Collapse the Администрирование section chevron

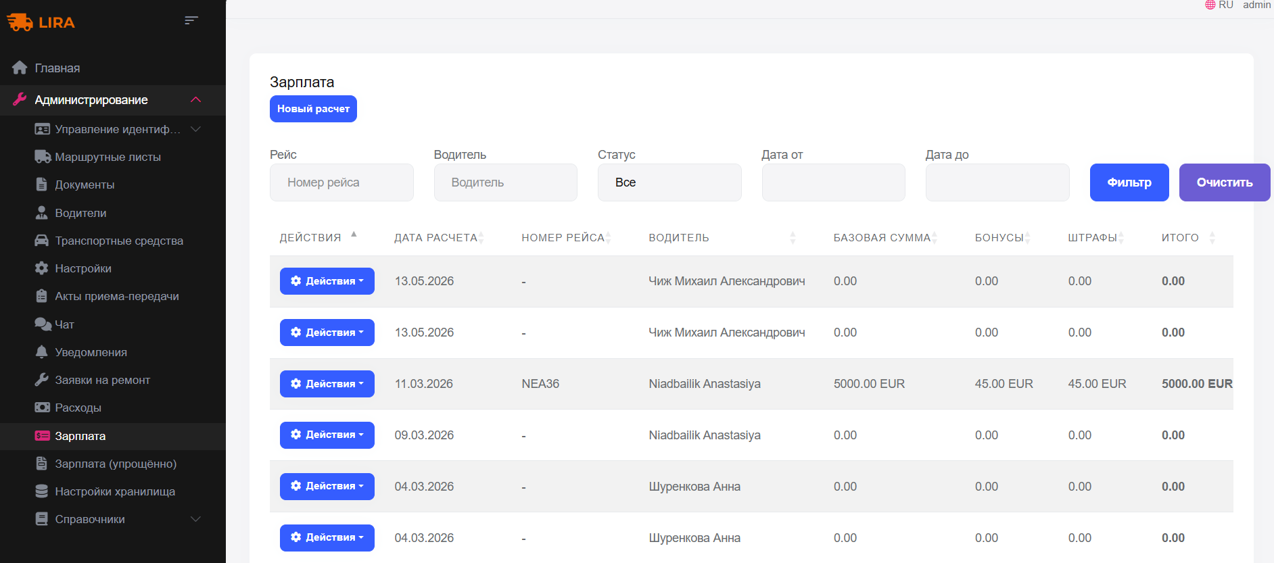click(196, 99)
